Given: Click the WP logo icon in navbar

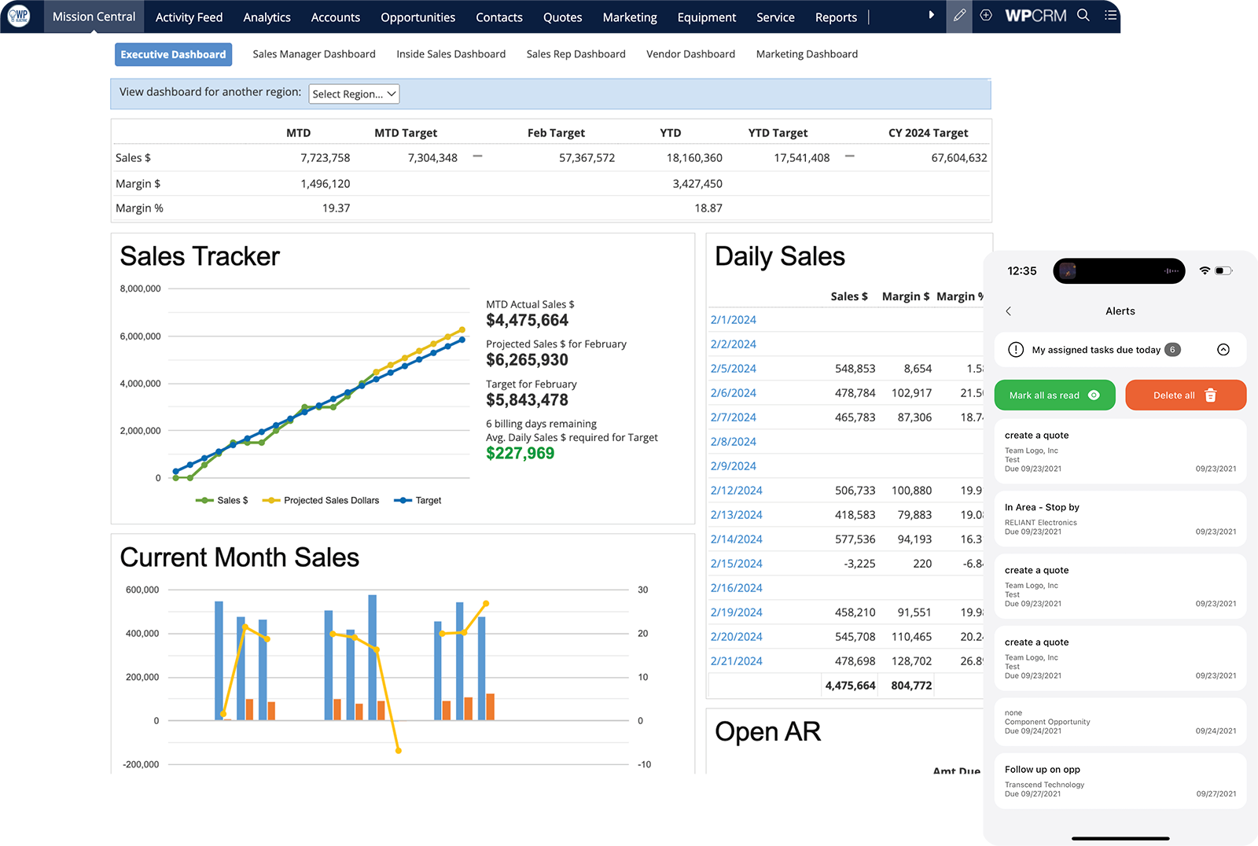Looking at the screenshot, I should (x=19, y=16).
